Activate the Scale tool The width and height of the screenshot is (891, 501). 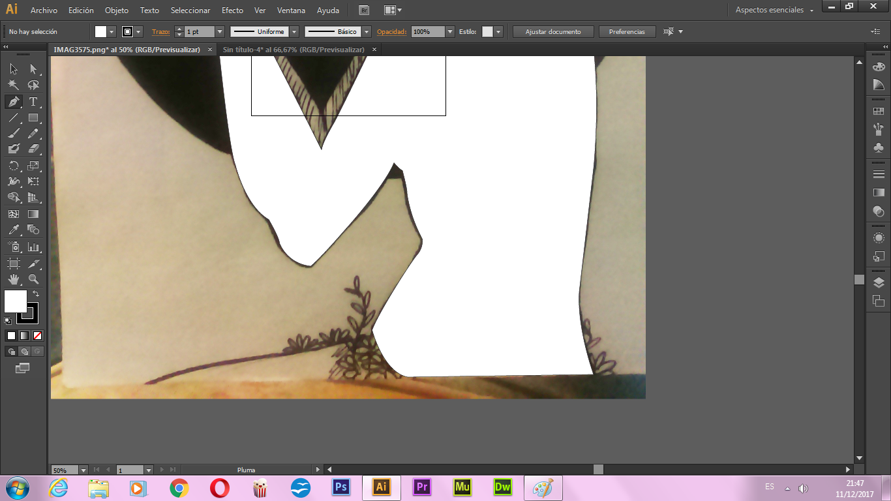[33, 166]
